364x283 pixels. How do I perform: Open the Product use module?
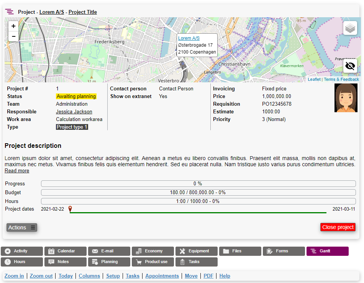point(153,262)
